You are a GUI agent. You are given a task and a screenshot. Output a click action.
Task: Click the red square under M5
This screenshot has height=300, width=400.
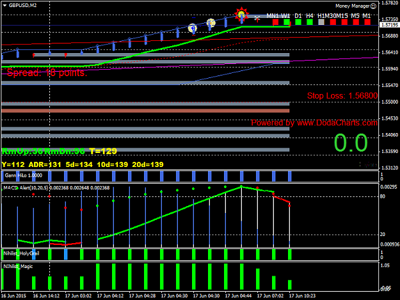(356, 22)
